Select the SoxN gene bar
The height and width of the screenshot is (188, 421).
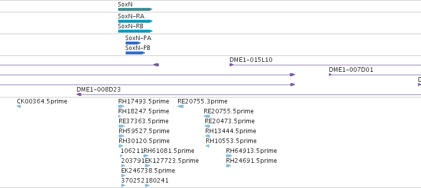pos(136,9)
